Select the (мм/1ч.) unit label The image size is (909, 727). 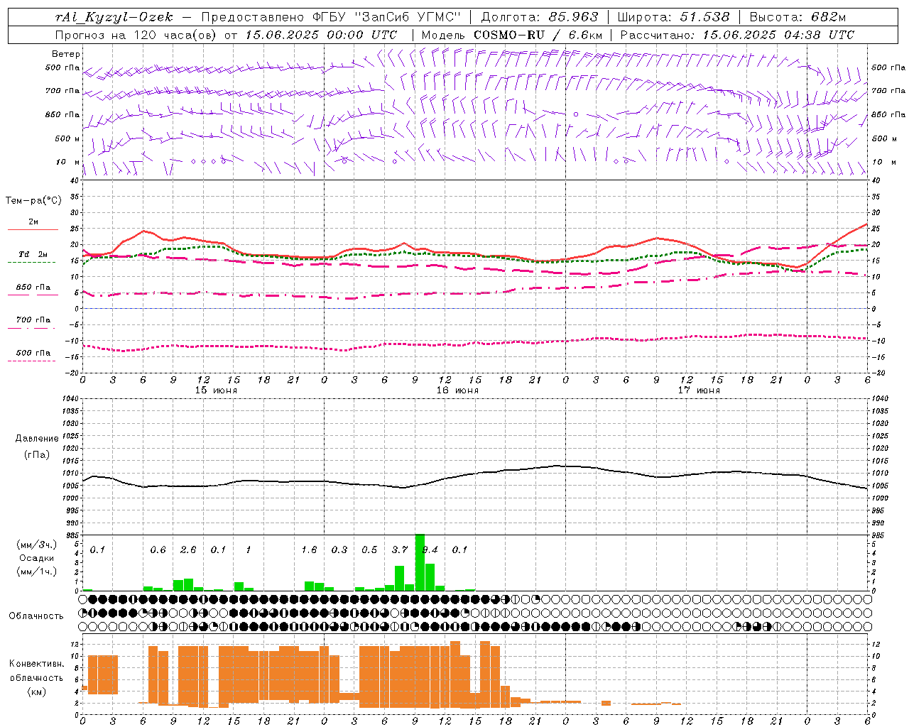[x=36, y=572]
